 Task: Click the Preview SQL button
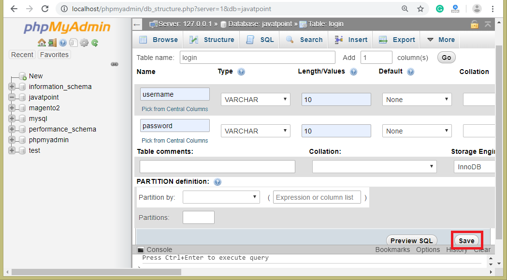pyautogui.click(x=411, y=240)
